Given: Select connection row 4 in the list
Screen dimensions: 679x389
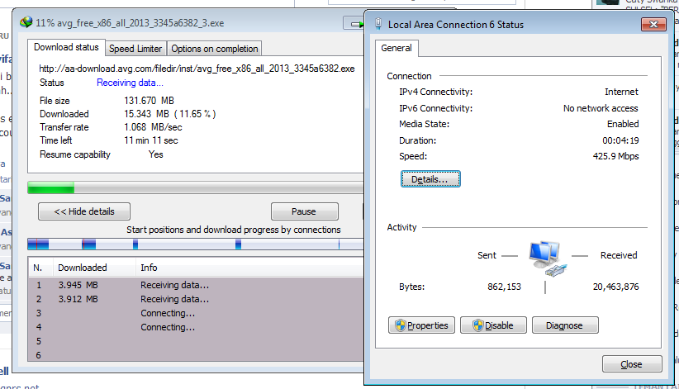Looking at the screenshot, I should coord(196,327).
